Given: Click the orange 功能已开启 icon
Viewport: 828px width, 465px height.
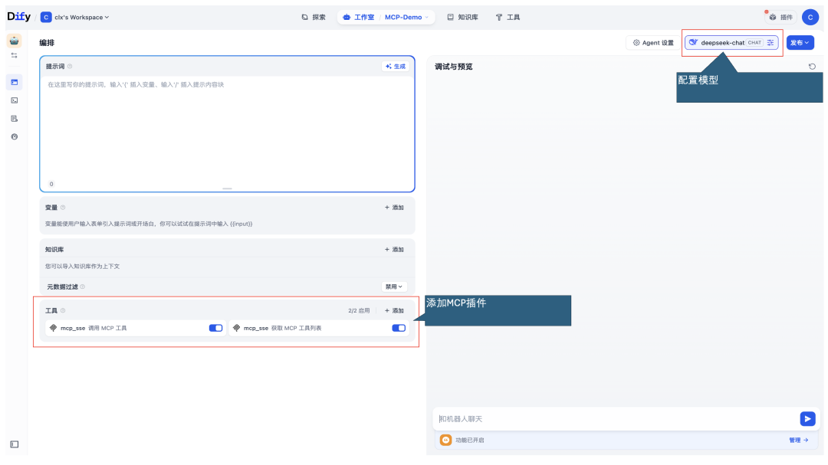Looking at the screenshot, I should pos(445,440).
